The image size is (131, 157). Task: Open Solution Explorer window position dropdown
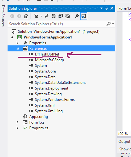click(101, 8)
